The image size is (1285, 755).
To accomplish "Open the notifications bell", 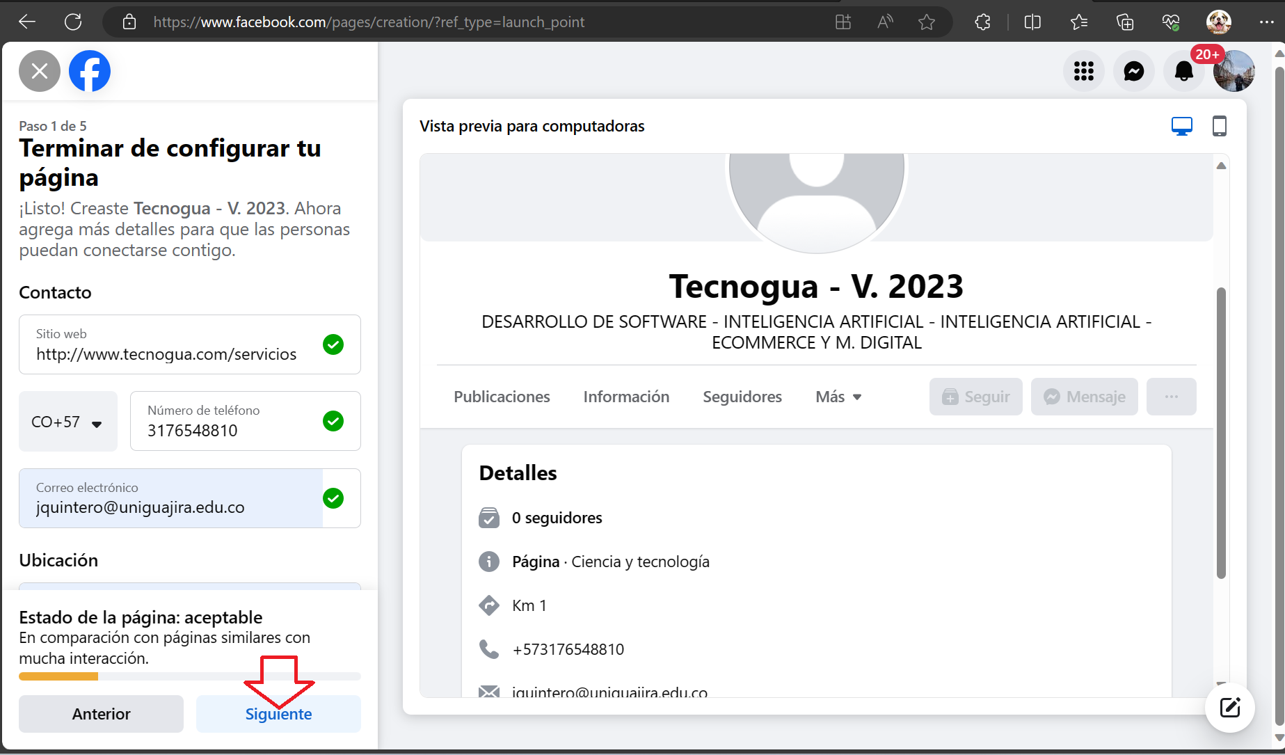I will point(1183,71).
